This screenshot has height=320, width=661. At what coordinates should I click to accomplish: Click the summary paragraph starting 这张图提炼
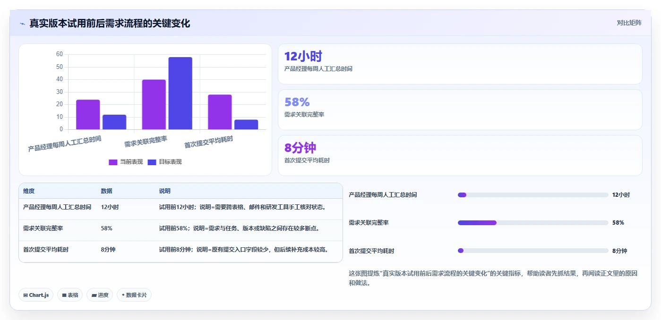pyautogui.click(x=493, y=278)
